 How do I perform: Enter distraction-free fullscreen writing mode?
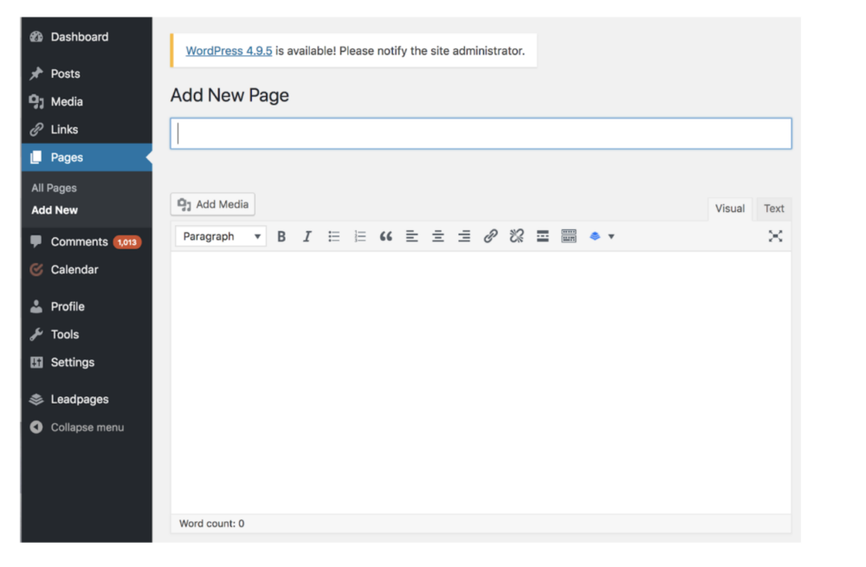click(x=775, y=236)
